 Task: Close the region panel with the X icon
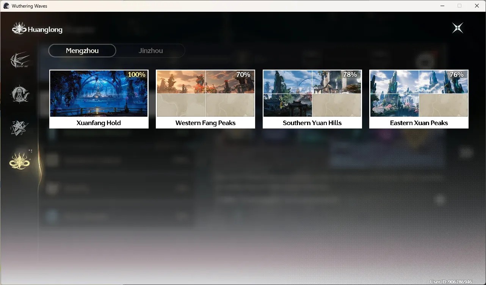pyautogui.click(x=458, y=28)
